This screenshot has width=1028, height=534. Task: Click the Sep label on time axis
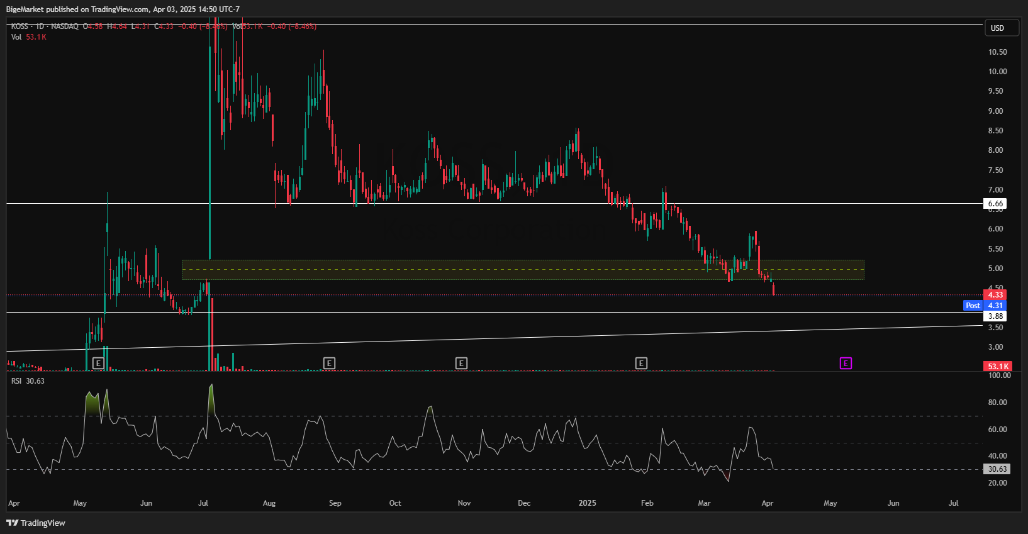(x=335, y=503)
